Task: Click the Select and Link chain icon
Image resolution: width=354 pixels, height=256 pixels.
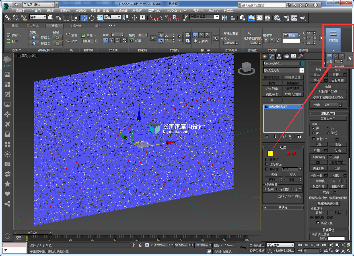Action: tap(8, 18)
